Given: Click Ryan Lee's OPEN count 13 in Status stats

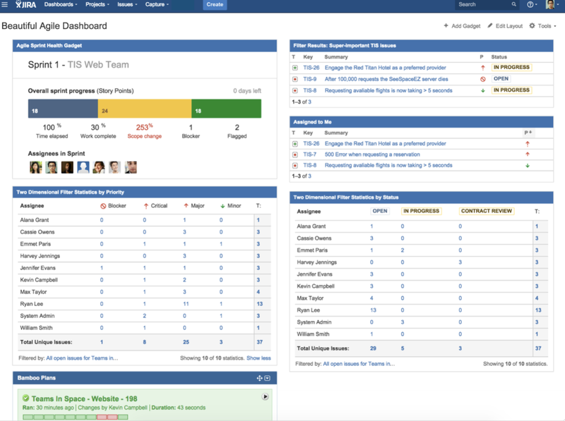Looking at the screenshot, I should coord(373,310).
